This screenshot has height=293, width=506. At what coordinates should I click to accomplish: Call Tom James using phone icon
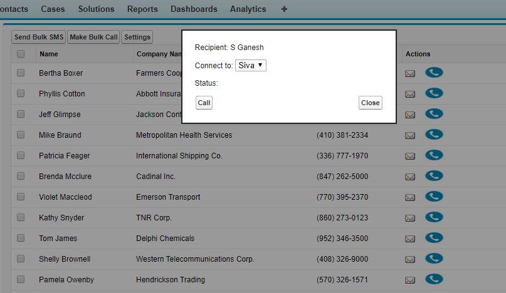[434, 238]
